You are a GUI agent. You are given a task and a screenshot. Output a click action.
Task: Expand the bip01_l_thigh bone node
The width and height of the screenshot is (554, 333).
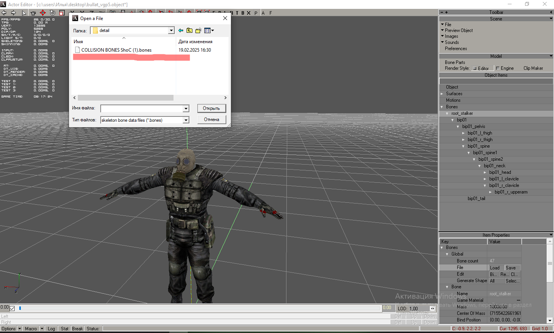pyautogui.click(x=463, y=133)
